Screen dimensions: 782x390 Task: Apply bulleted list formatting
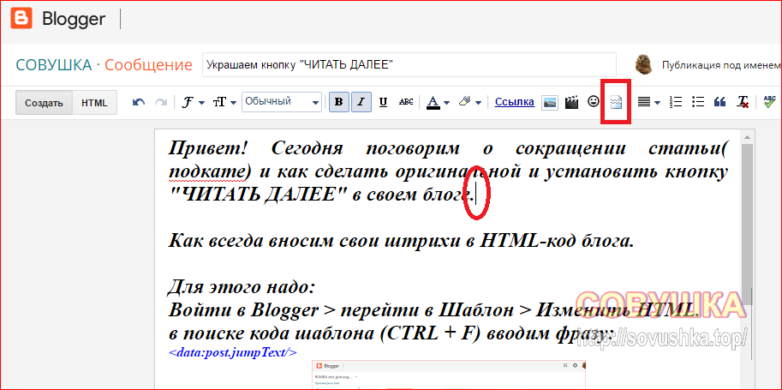(698, 102)
